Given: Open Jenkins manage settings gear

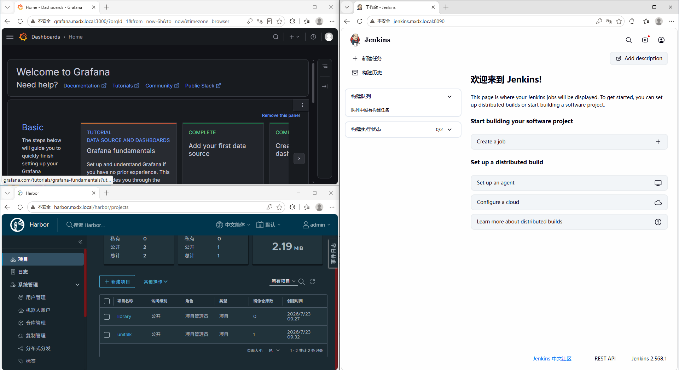Looking at the screenshot, I should pos(645,40).
